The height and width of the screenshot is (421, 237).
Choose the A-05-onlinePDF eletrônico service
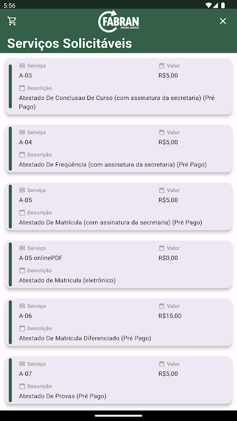click(118, 265)
